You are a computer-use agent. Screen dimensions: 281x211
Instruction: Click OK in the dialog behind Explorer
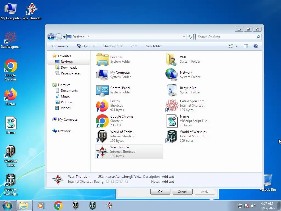[x=160, y=191]
